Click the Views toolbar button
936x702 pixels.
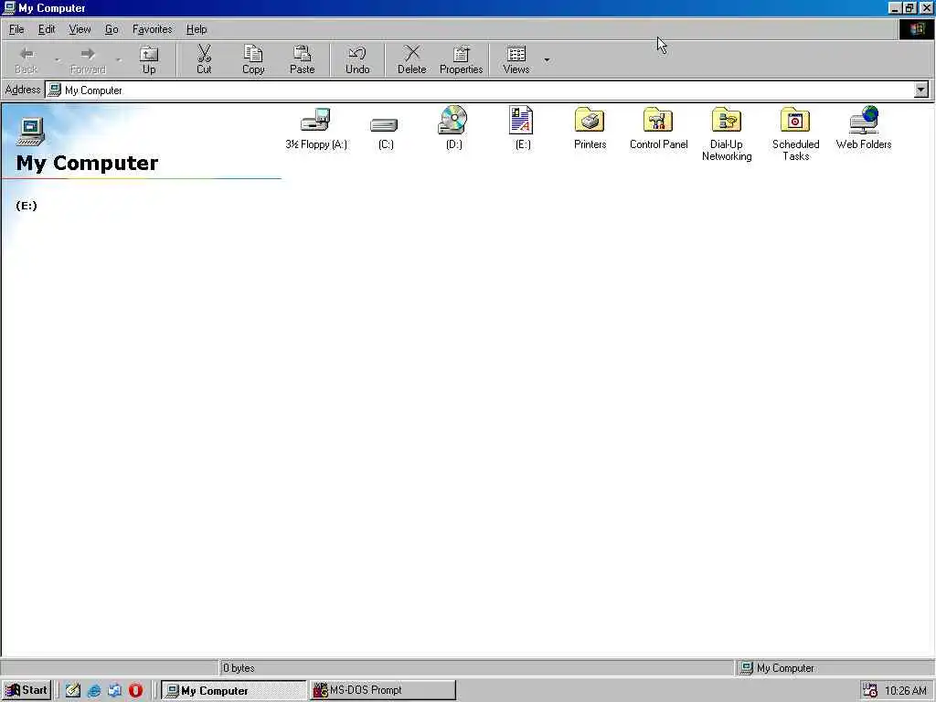[x=516, y=60]
